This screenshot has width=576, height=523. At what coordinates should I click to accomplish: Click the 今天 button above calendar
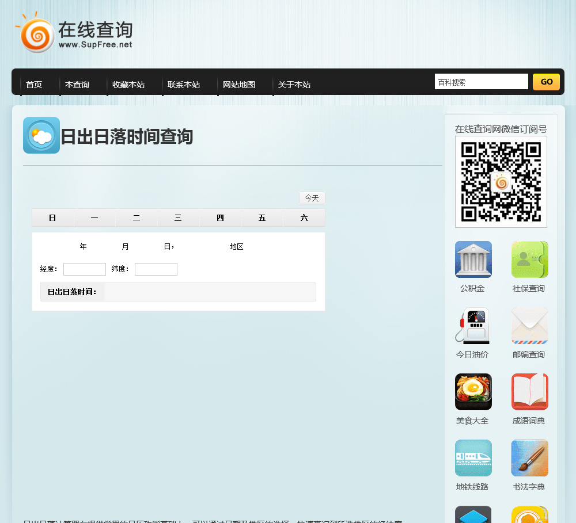click(312, 198)
